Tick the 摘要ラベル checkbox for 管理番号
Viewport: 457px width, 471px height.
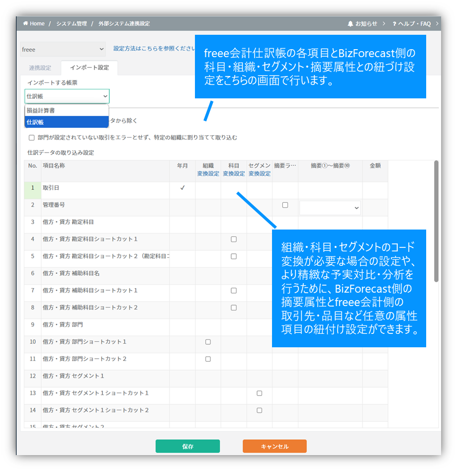(x=285, y=205)
